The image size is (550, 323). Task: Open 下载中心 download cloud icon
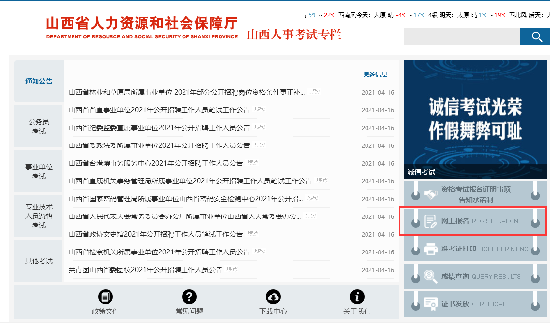[273, 297]
